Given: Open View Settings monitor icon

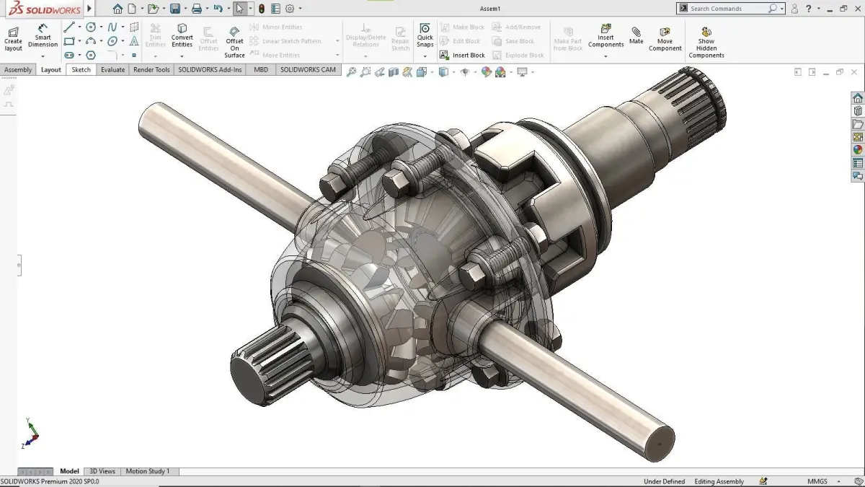Looking at the screenshot, I should (522, 71).
